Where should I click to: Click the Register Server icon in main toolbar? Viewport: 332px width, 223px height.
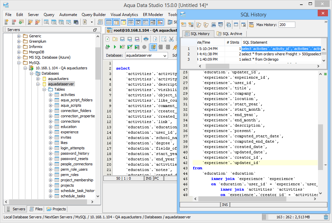click(x=6, y=22)
